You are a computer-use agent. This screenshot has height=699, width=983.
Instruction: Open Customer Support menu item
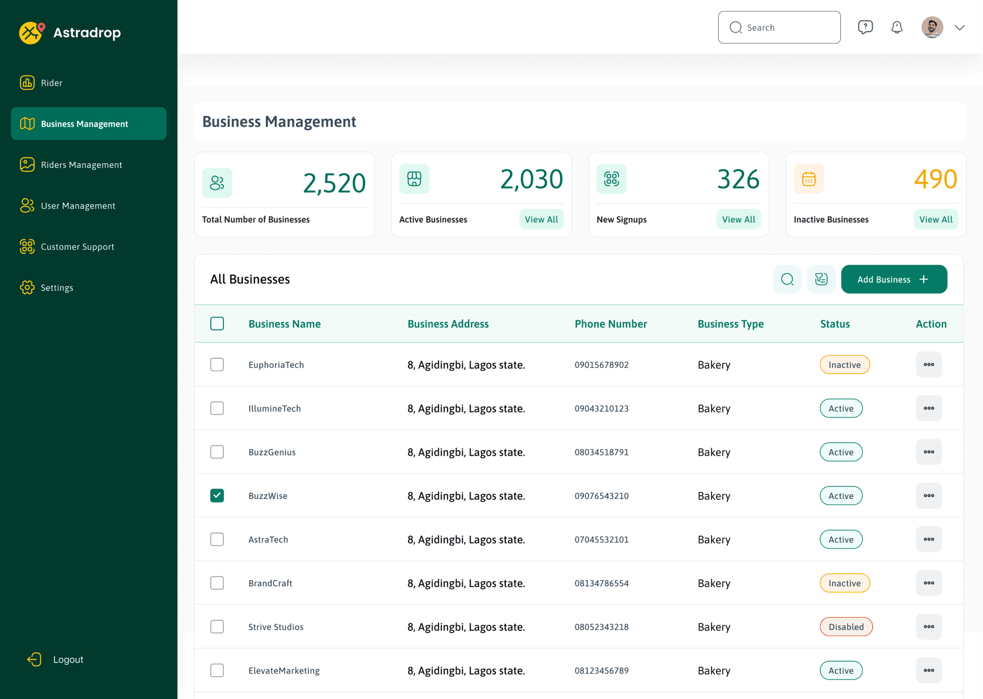coord(77,247)
